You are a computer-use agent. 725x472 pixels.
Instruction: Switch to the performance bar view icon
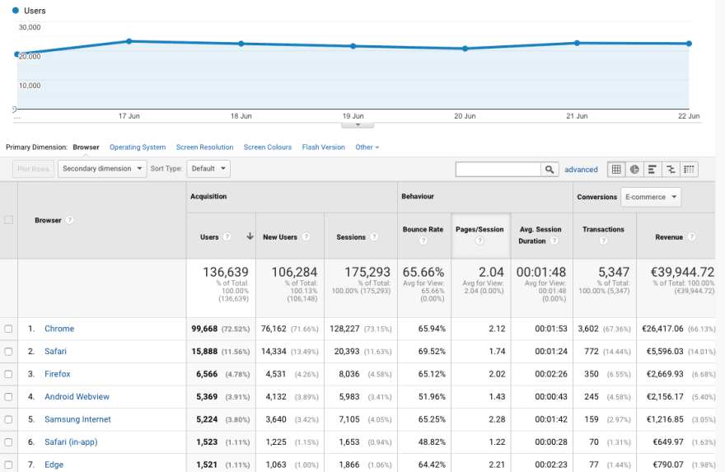coord(652,169)
